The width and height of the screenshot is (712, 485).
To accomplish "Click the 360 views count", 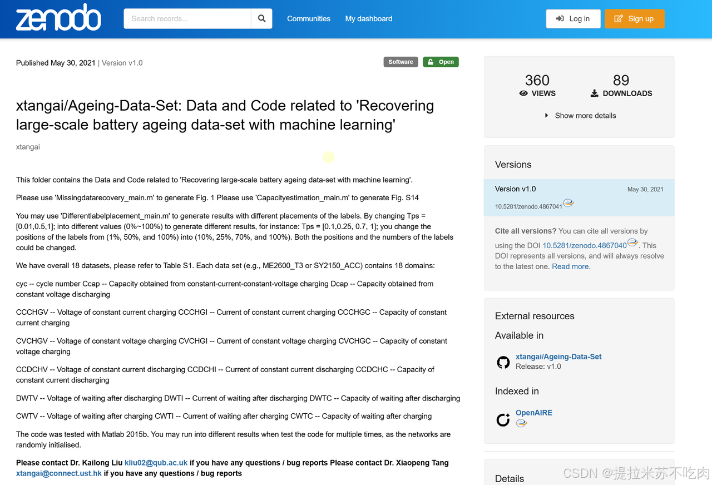I will coord(537,80).
